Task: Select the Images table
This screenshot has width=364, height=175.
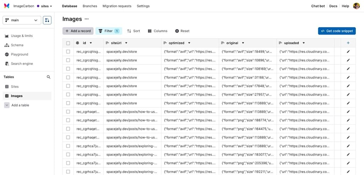Action: tap(27, 96)
